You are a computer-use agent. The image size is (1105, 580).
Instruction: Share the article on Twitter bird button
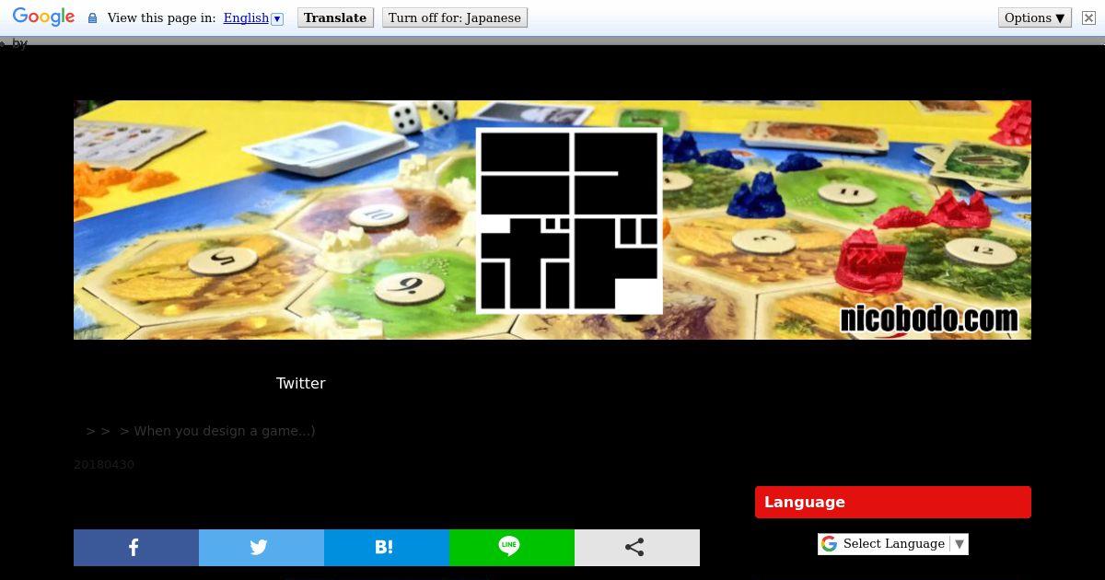tap(262, 548)
